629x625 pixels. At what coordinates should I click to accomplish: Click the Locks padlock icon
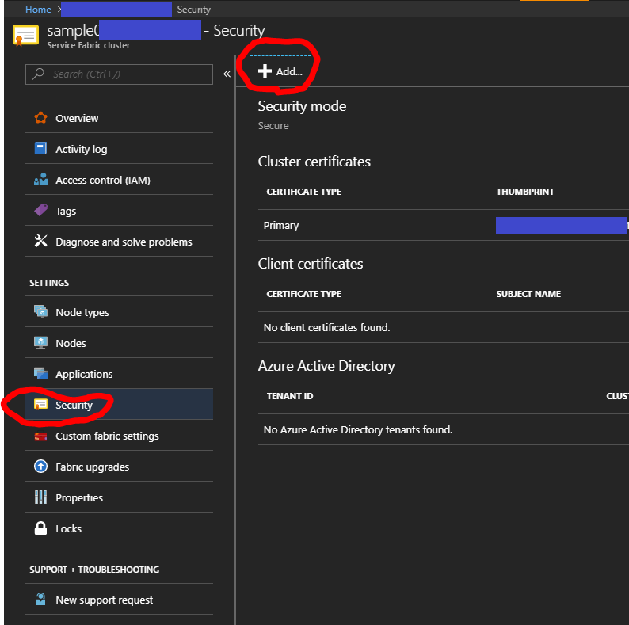tap(40, 528)
